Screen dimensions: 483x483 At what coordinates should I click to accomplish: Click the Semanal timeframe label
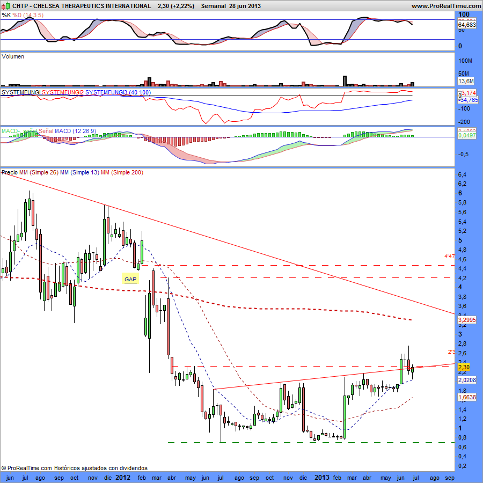pyautogui.click(x=214, y=6)
